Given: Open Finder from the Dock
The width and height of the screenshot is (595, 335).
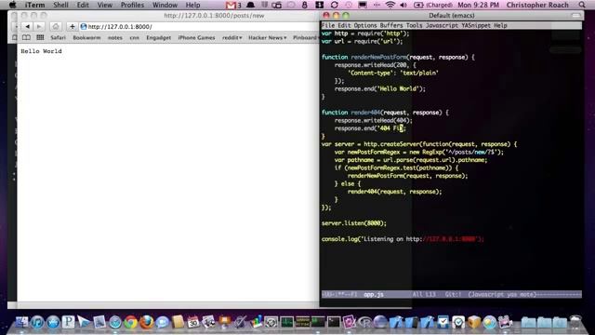Looking at the screenshot, I should (x=21, y=322).
